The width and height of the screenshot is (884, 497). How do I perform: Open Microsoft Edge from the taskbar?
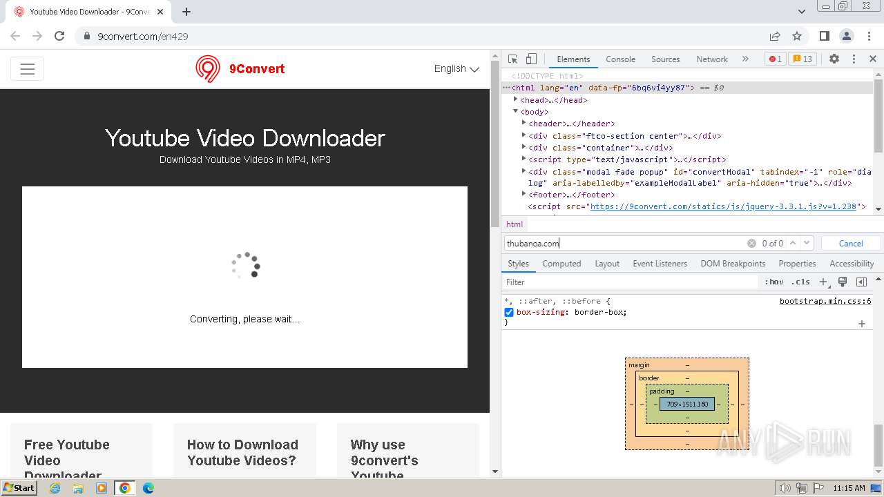[x=148, y=488]
